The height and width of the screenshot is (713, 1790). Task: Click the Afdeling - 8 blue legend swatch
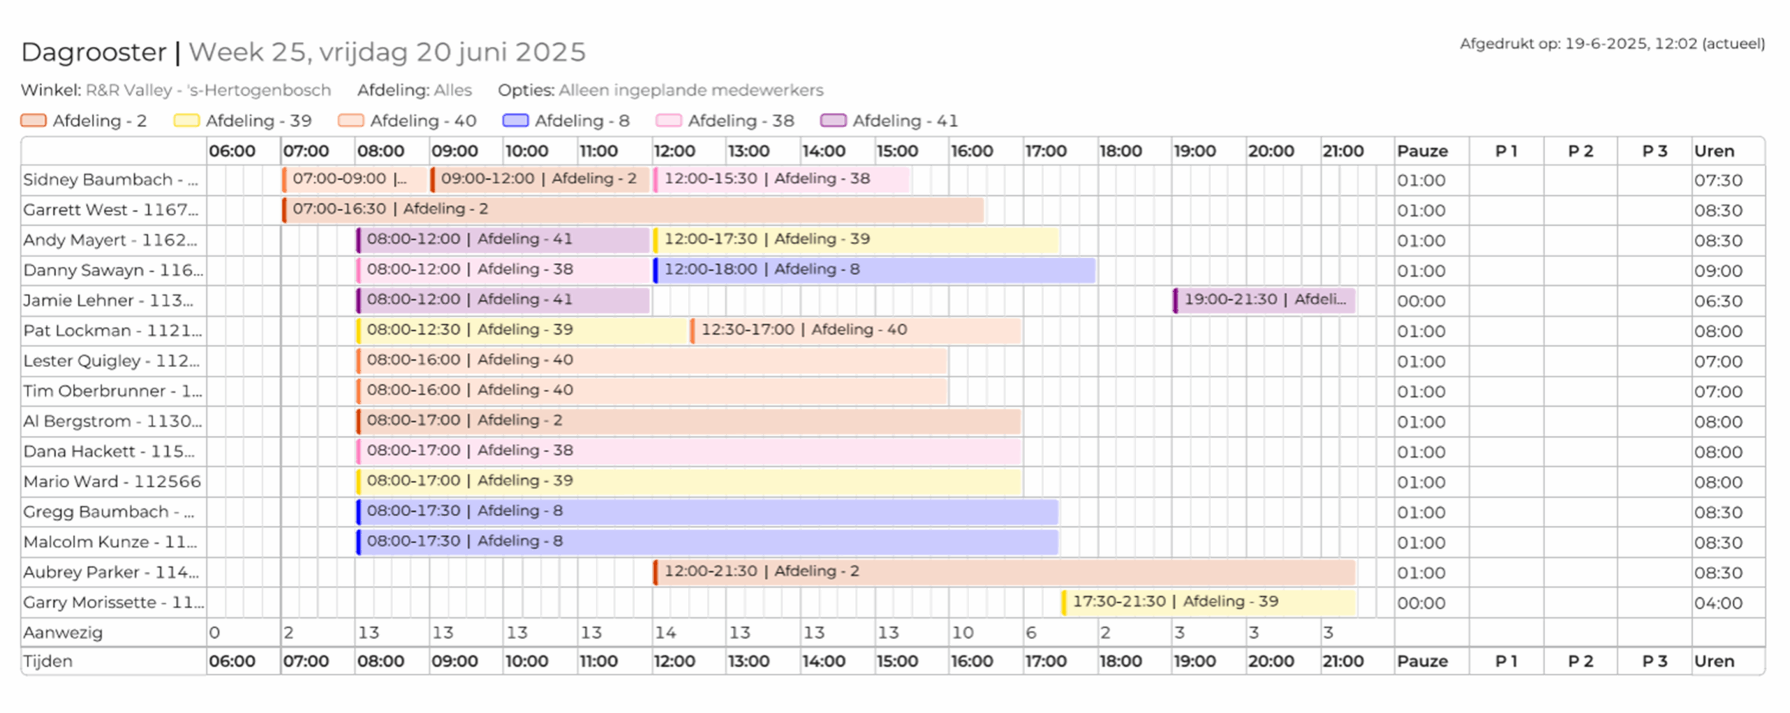coord(515,120)
